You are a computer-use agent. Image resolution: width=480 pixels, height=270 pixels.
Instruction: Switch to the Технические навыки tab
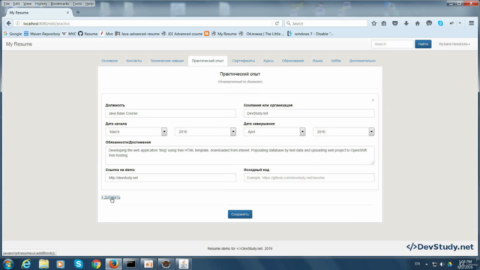click(166, 61)
